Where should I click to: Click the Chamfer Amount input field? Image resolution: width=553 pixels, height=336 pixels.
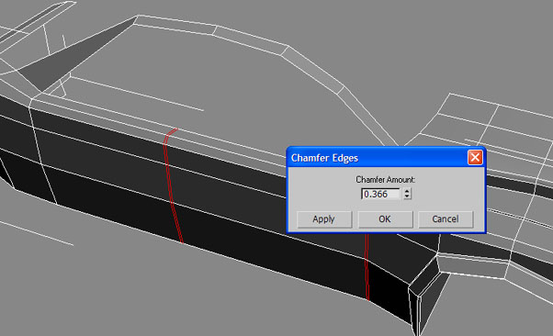pyautogui.click(x=380, y=194)
